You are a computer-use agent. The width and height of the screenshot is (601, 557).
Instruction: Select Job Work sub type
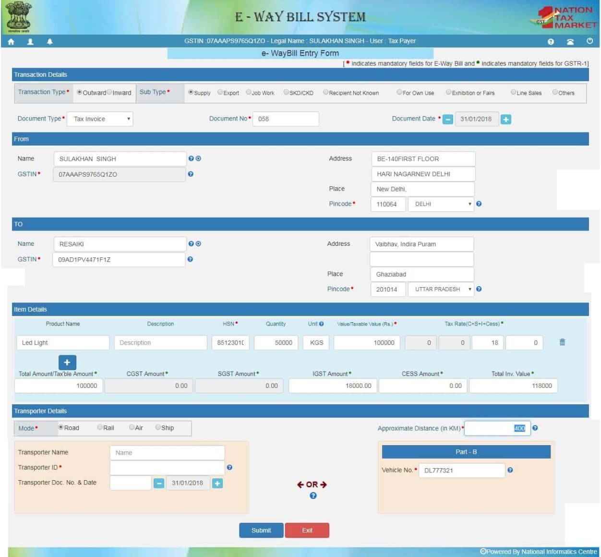click(x=249, y=92)
